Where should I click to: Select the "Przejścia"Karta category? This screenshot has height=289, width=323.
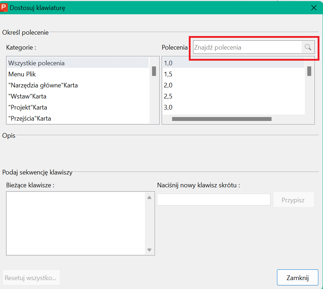click(x=78, y=119)
